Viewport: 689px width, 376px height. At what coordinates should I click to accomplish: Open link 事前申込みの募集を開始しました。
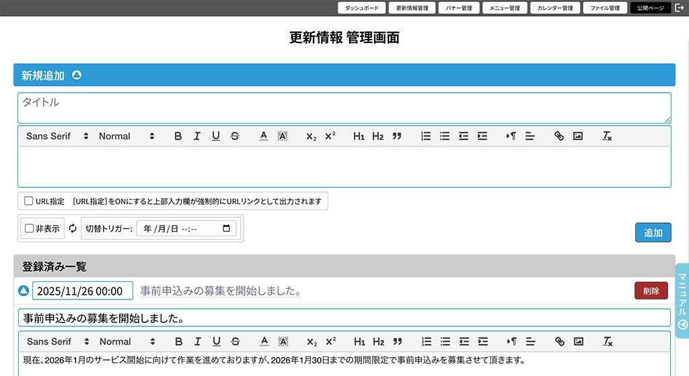pyautogui.click(x=220, y=291)
